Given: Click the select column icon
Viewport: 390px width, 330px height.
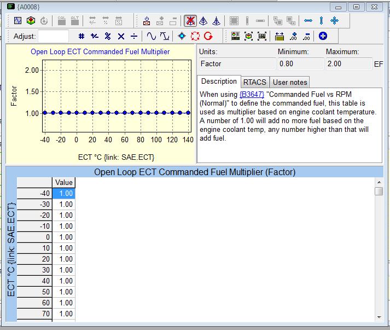Looking at the screenshot, I should coord(247,21).
